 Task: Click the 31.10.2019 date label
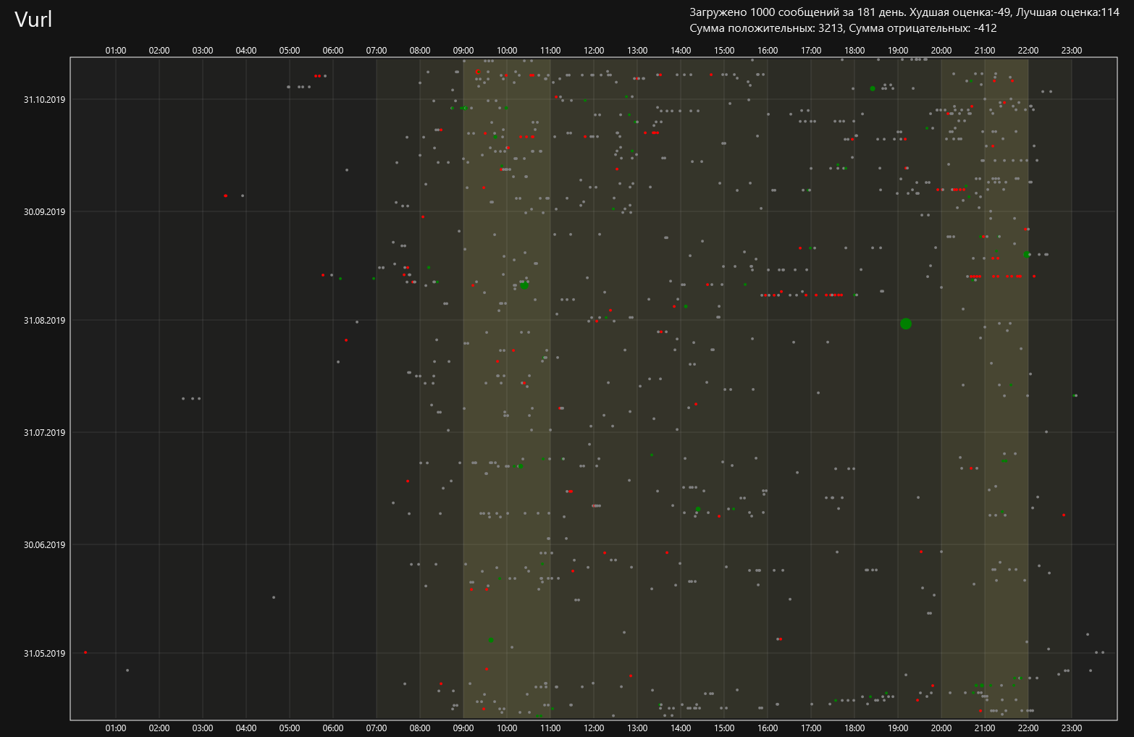(x=44, y=99)
